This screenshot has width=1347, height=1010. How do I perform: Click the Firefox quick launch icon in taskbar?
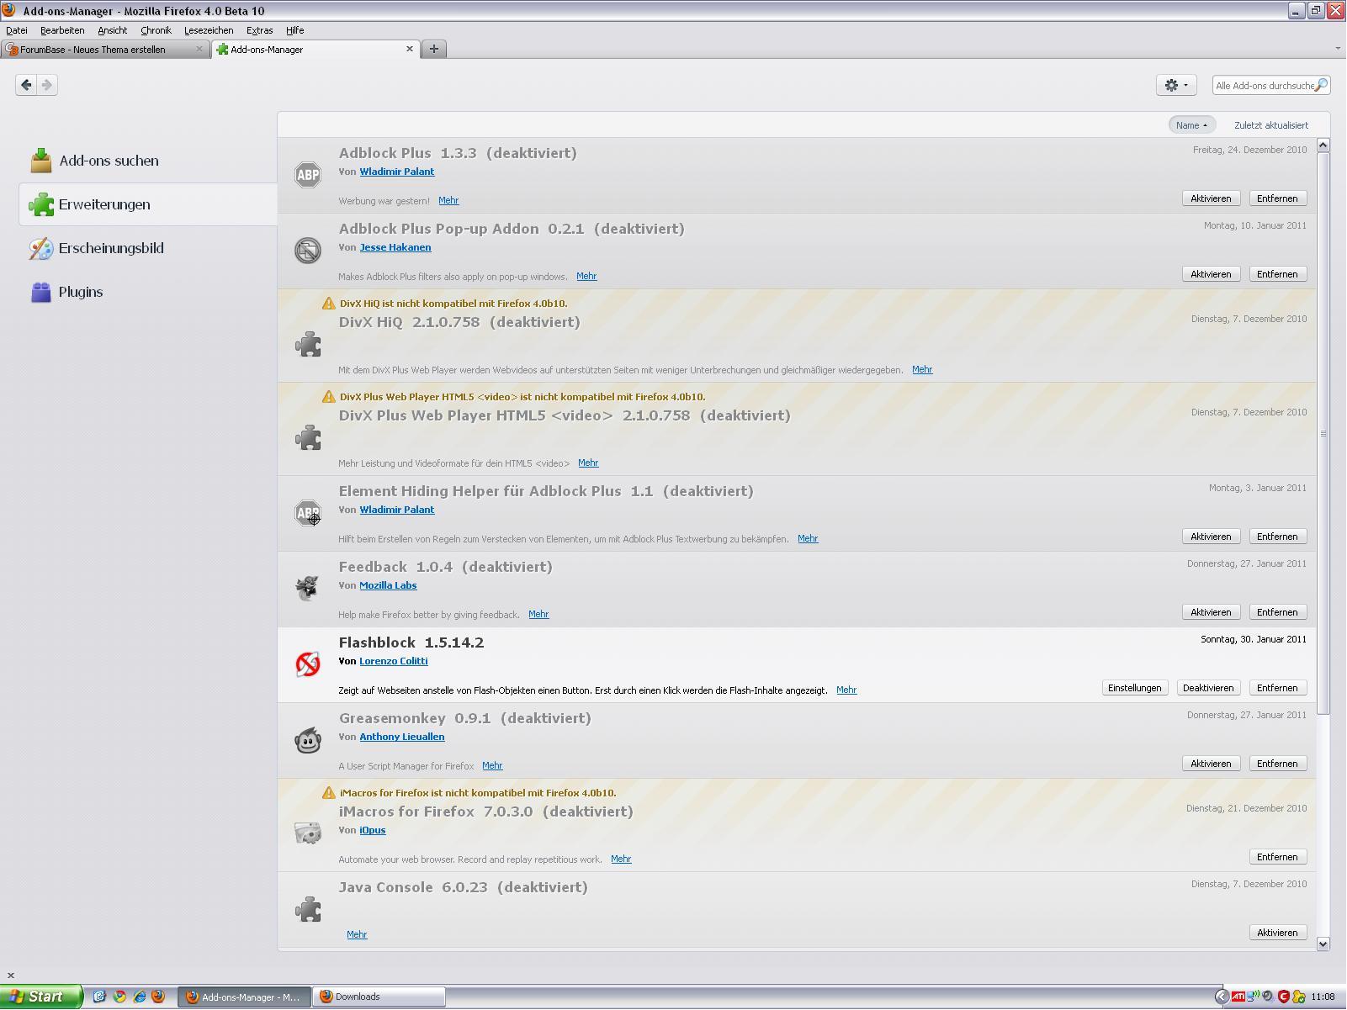(158, 997)
